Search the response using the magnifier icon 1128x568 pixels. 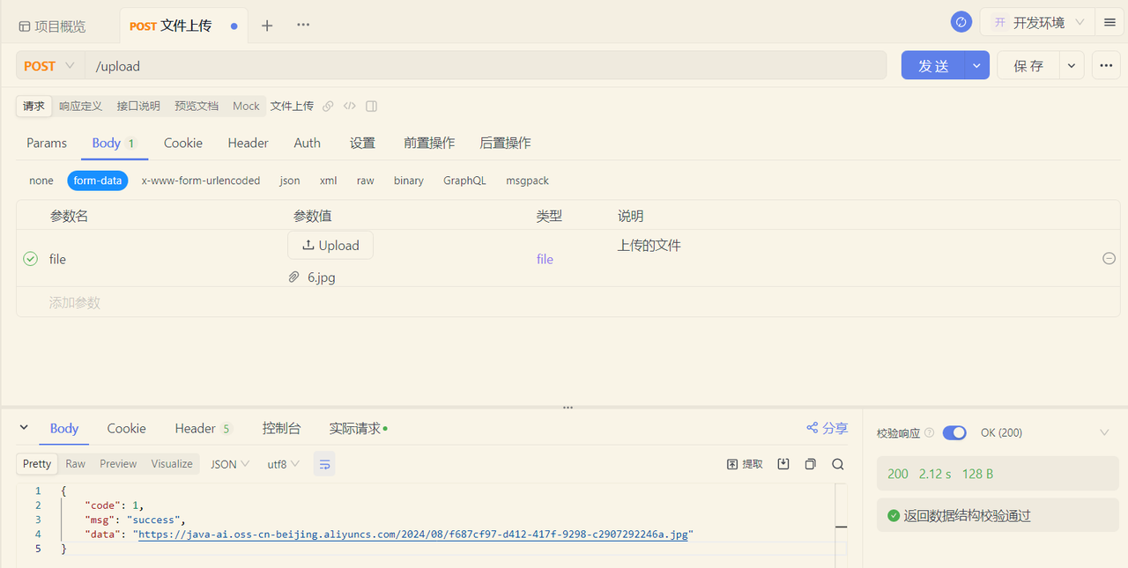(836, 463)
